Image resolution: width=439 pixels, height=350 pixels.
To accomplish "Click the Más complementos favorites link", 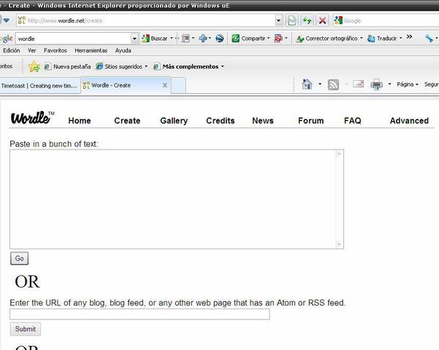I will (x=186, y=66).
